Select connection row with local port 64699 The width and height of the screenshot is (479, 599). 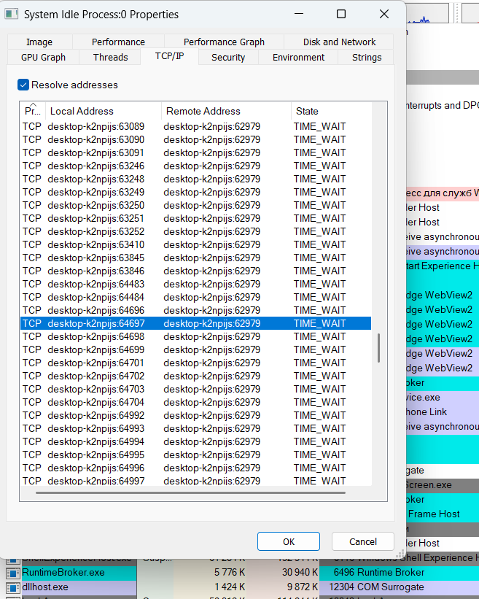tap(196, 350)
